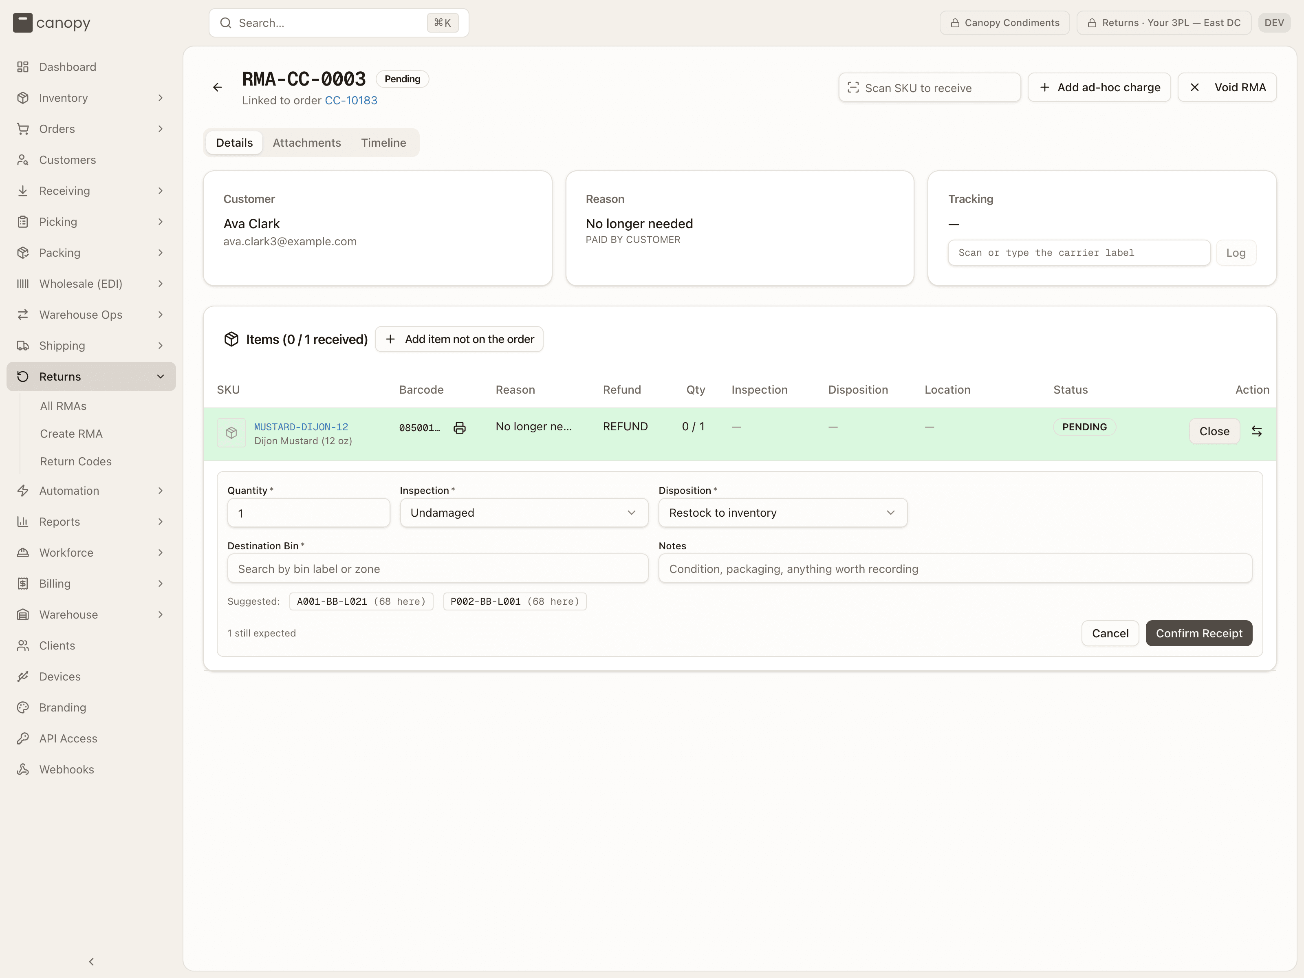Open the Disposition dropdown showing Restock to inventory
The width and height of the screenshot is (1304, 978).
(783, 513)
